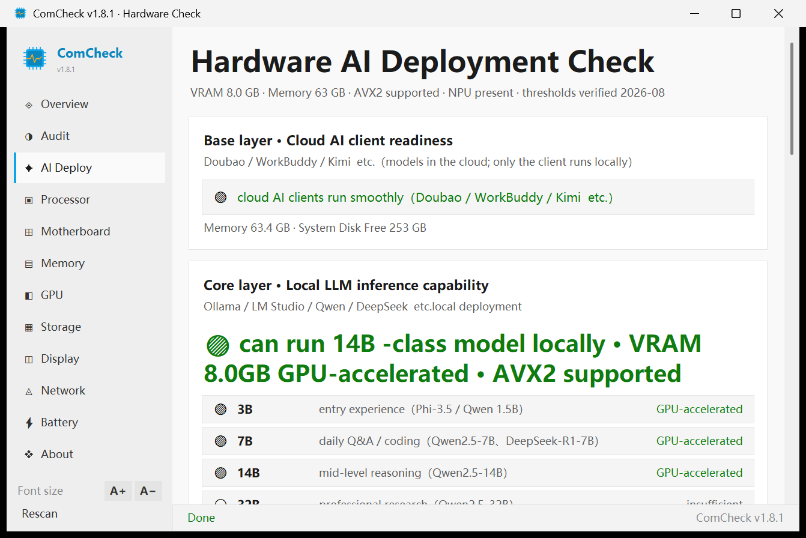Image resolution: width=806 pixels, height=538 pixels.
Task: Click the status circle in the 14B row
Action: [221, 473]
